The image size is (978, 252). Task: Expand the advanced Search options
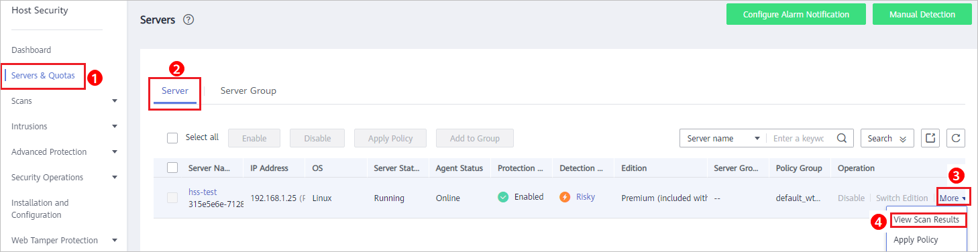click(x=887, y=138)
